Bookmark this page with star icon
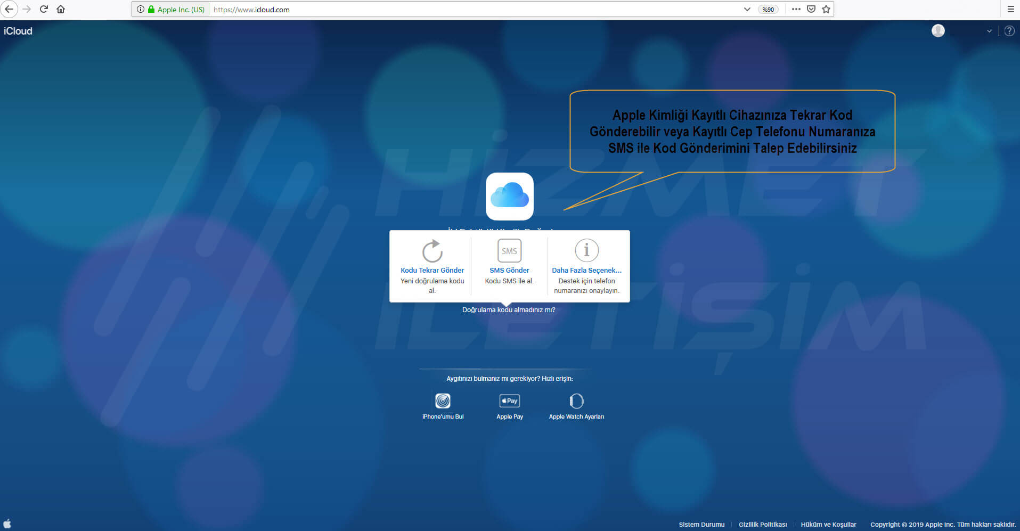The height and width of the screenshot is (531, 1020). pos(826,9)
